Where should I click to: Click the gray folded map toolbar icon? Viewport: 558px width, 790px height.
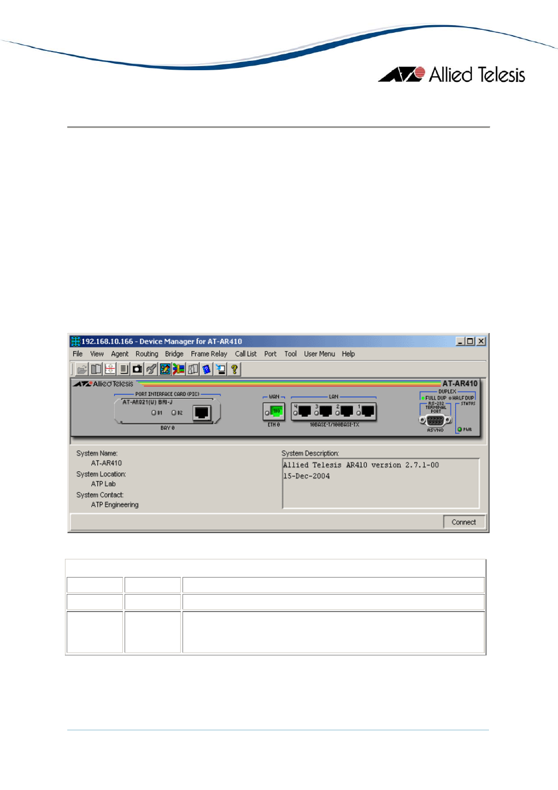tap(193, 369)
